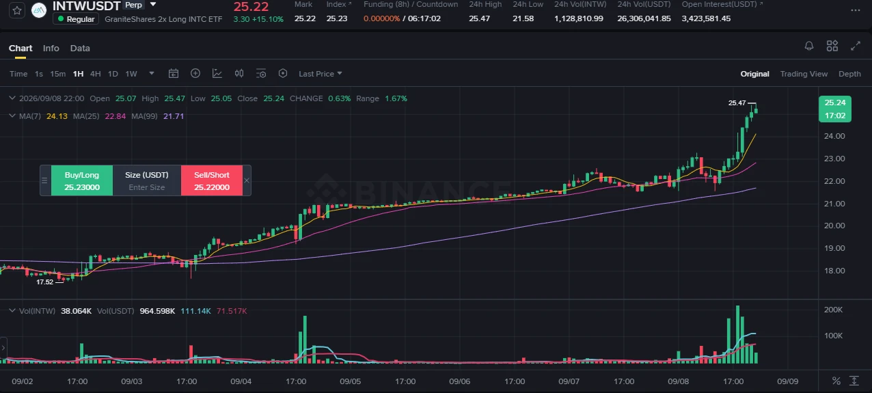
Task: Click GraniteShares 2x Long INTC ETF description
Action: click(x=163, y=19)
